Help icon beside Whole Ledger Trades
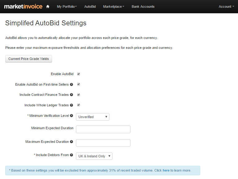 click(x=72, y=105)
